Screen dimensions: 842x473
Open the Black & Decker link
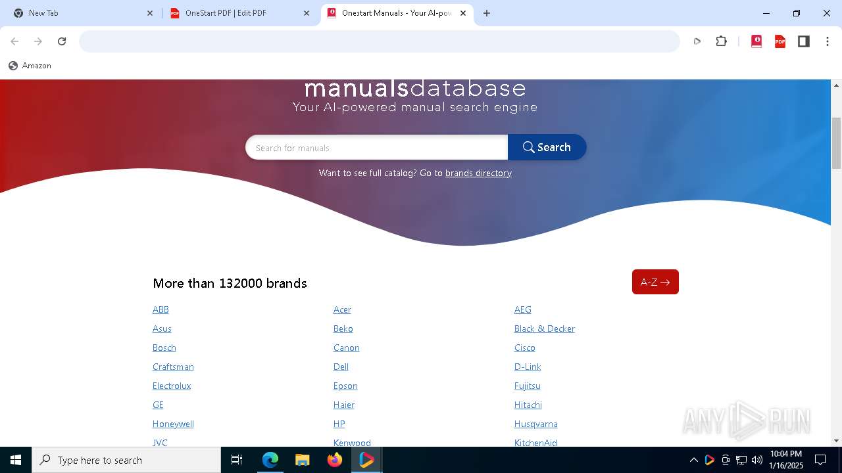tap(545, 328)
